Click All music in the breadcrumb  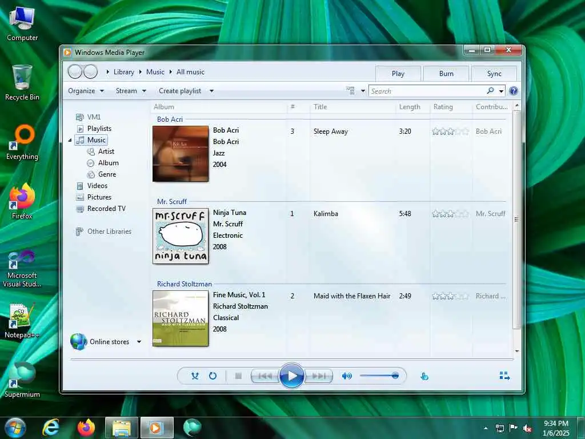coord(190,72)
